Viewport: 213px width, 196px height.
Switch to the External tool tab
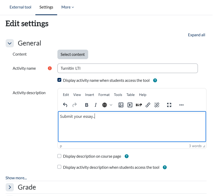click(20, 7)
